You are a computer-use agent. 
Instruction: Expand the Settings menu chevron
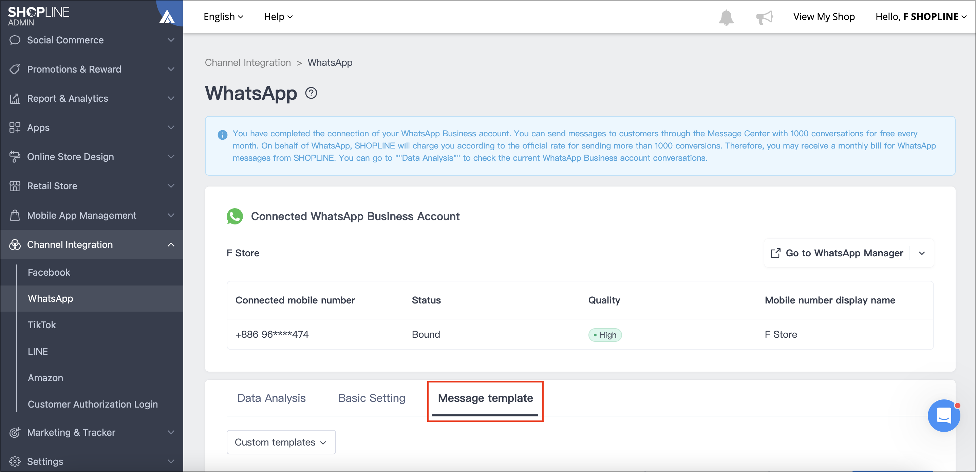(171, 461)
